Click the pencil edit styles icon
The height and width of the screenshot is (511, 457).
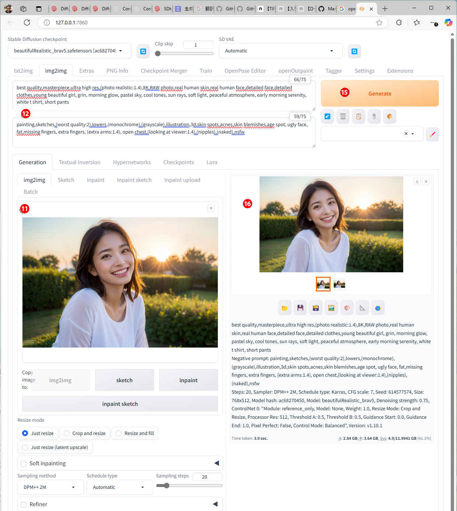[432, 134]
